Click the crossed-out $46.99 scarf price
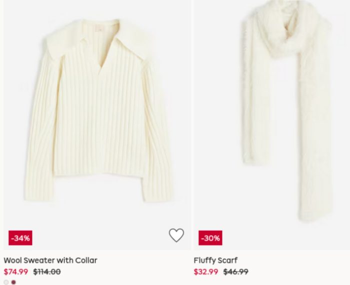 coord(235,272)
